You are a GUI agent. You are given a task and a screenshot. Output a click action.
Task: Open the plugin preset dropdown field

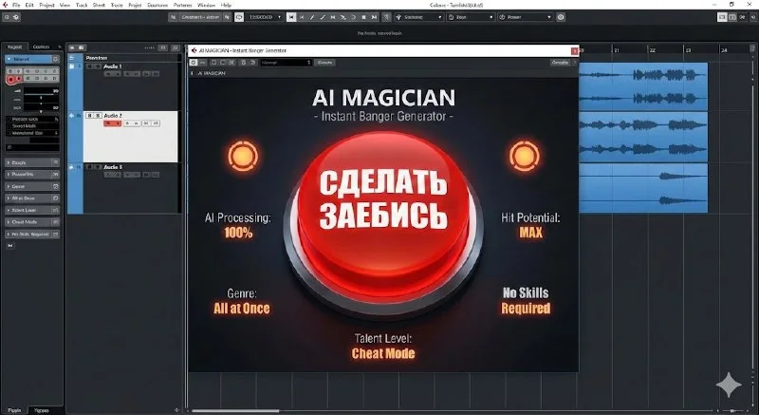[285, 63]
